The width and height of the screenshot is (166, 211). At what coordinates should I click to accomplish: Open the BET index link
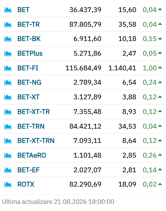click(x=23, y=10)
